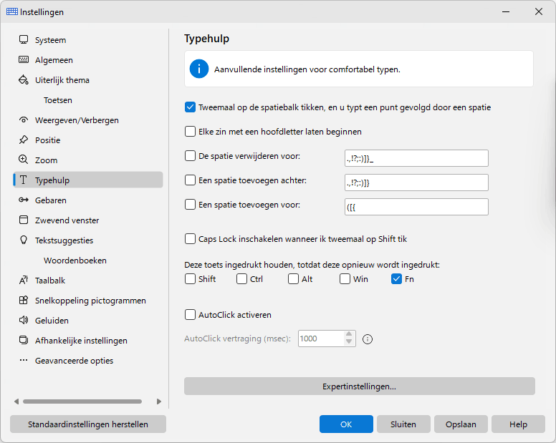Click the Weergeven/Verbergen eye icon
The image size is (556, 443).
point(24,120)
